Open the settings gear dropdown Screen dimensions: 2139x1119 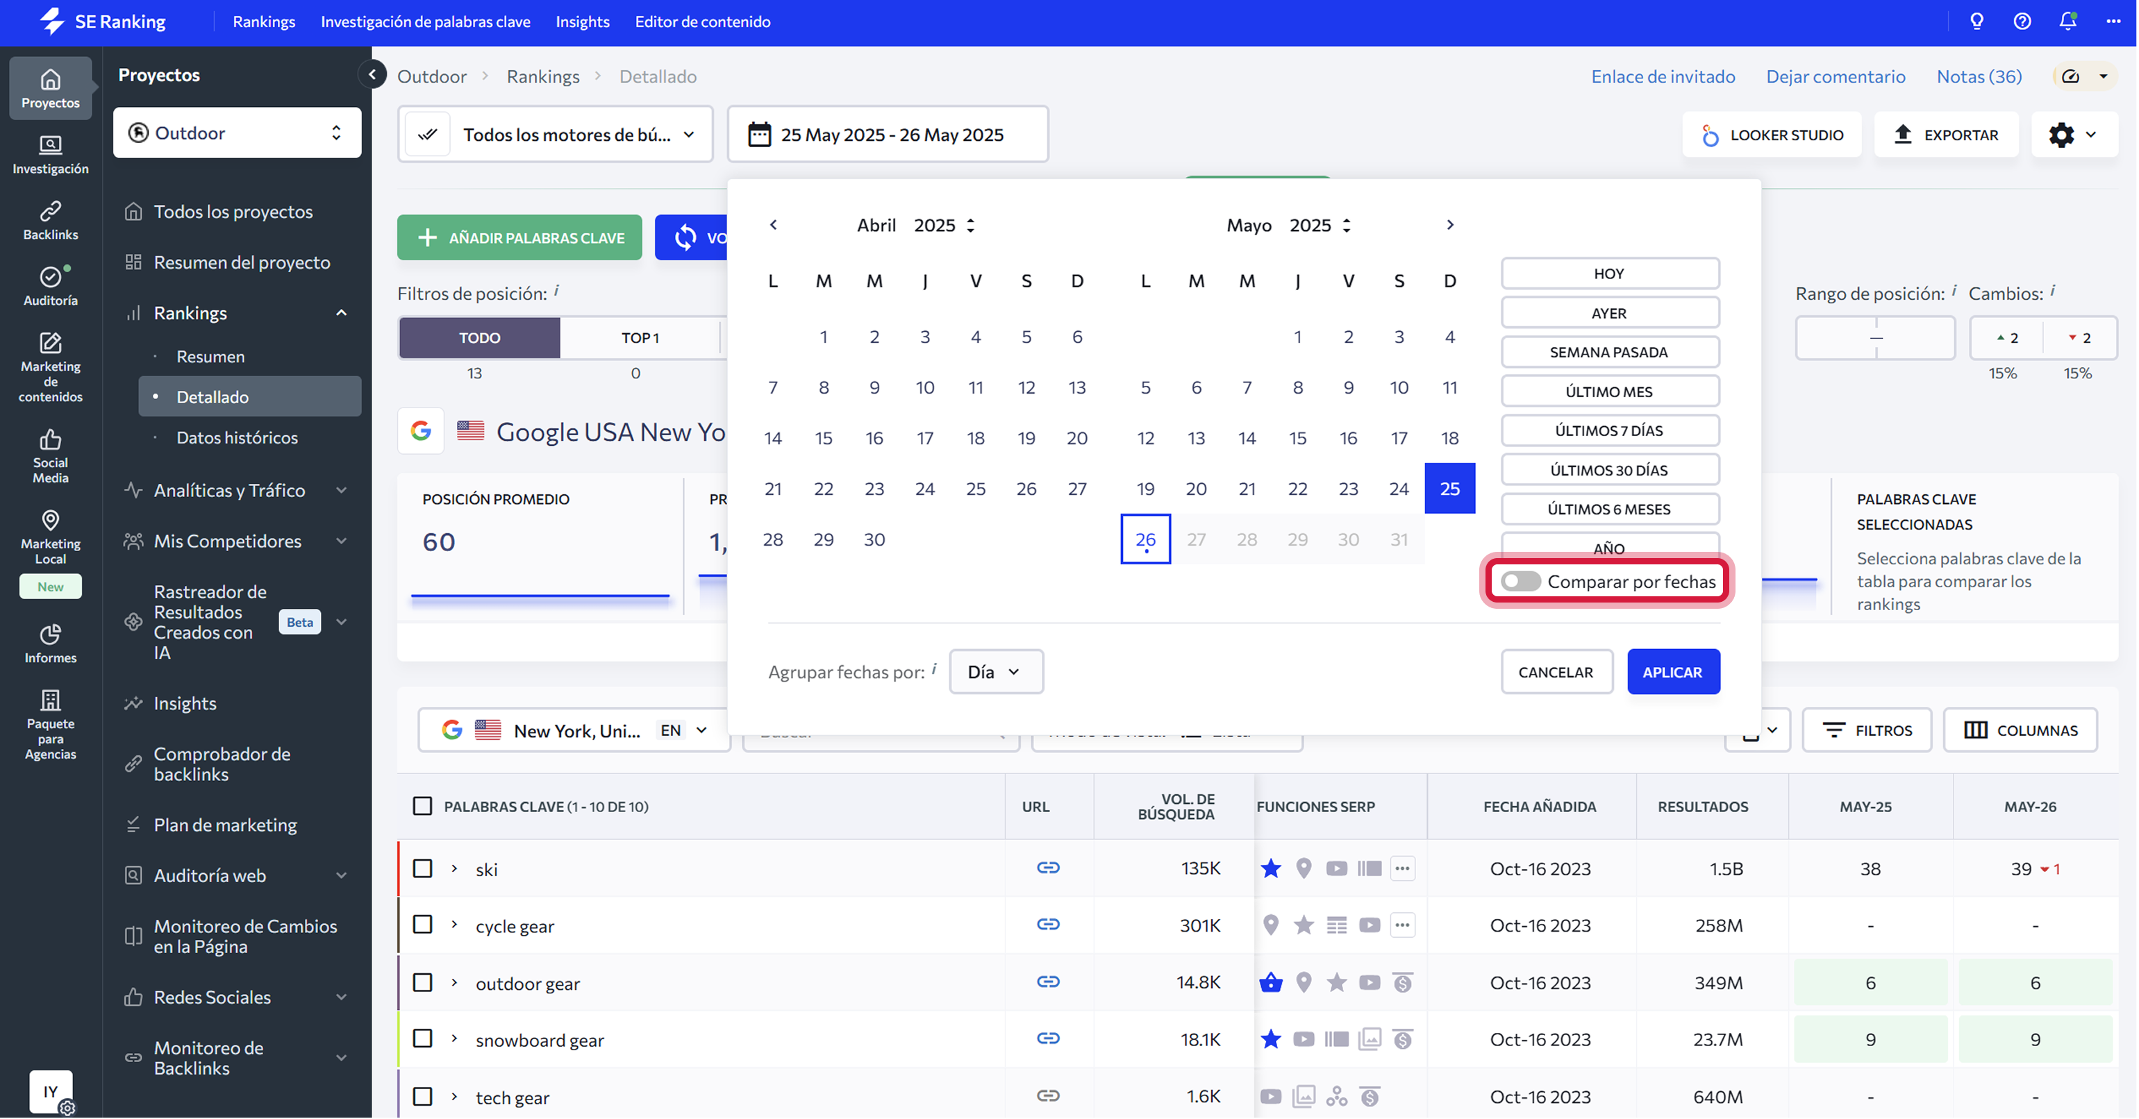(2074, 135)
